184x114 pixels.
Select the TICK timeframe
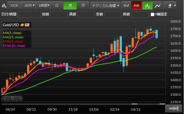click(14, 5)
